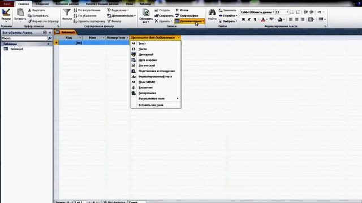The image size is (362, 203).
Task: Switch to Создание ribbon tab
Action: [x=42, y=4]
